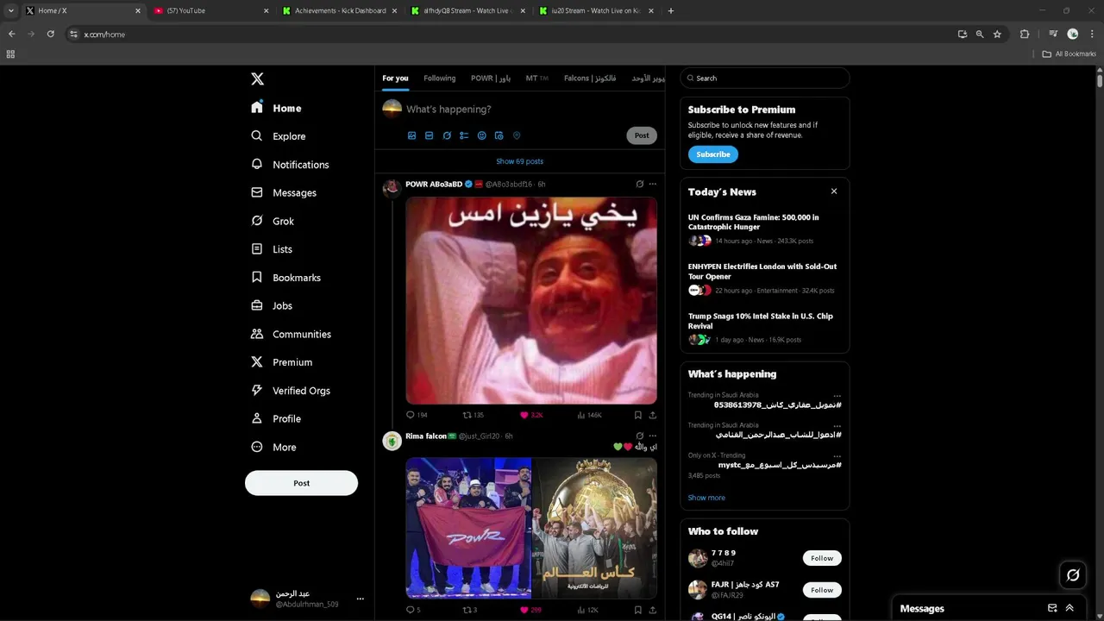Click the Premium X icon in sidebar
The height and width of the screenshot is (621, 1104).
click(x=256, y=362)
